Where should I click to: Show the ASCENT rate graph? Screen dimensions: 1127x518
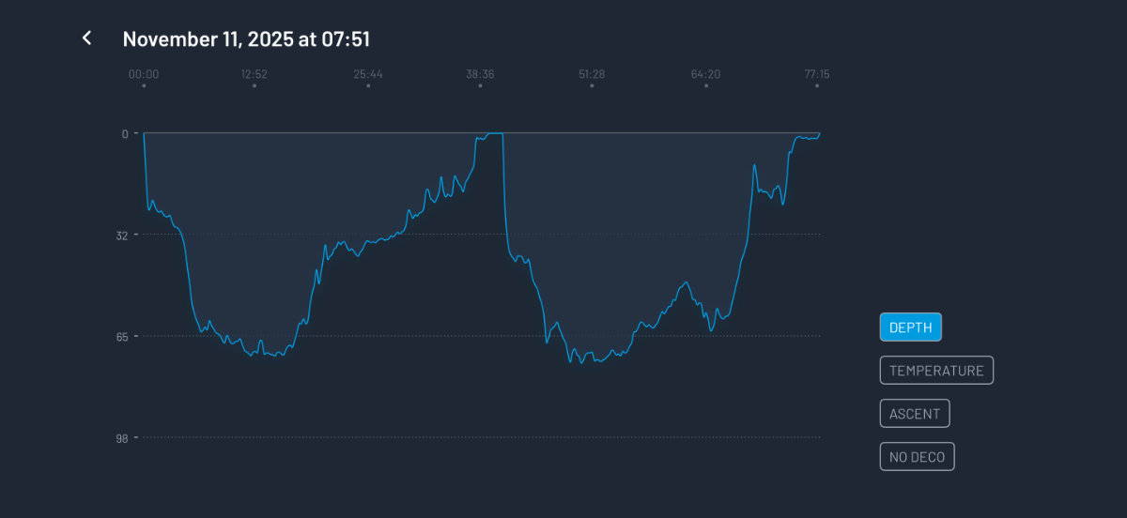[915, 414]
